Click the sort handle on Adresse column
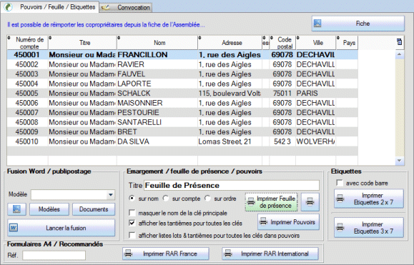Image resolution: width=414 pixels, height=265 pixels. click(199, 38)
